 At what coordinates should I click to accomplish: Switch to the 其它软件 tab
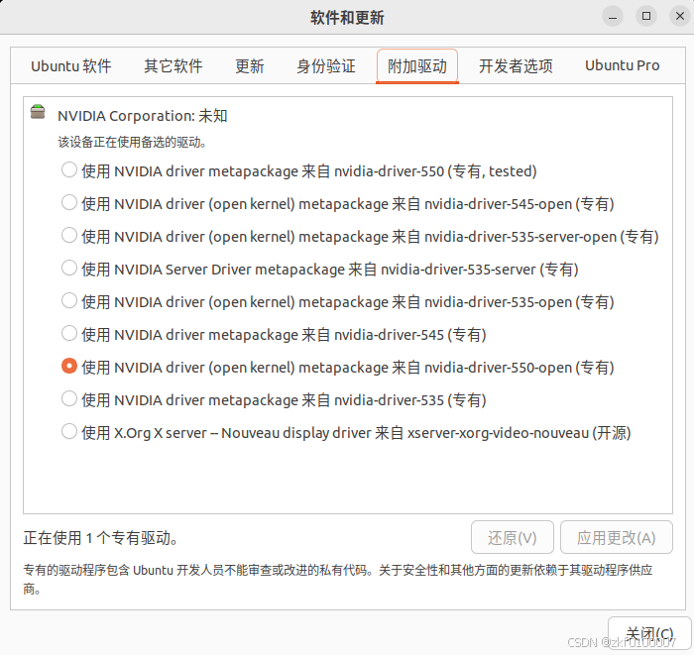(173, 66)
